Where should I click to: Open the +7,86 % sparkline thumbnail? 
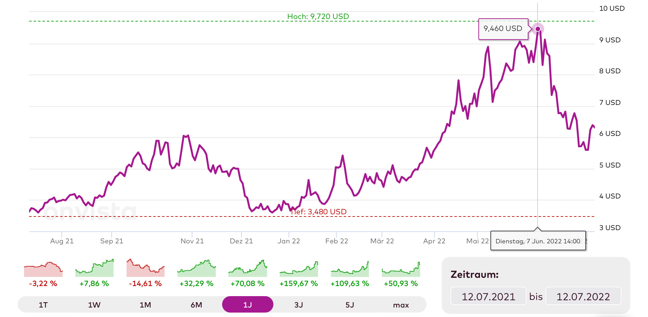94,269
